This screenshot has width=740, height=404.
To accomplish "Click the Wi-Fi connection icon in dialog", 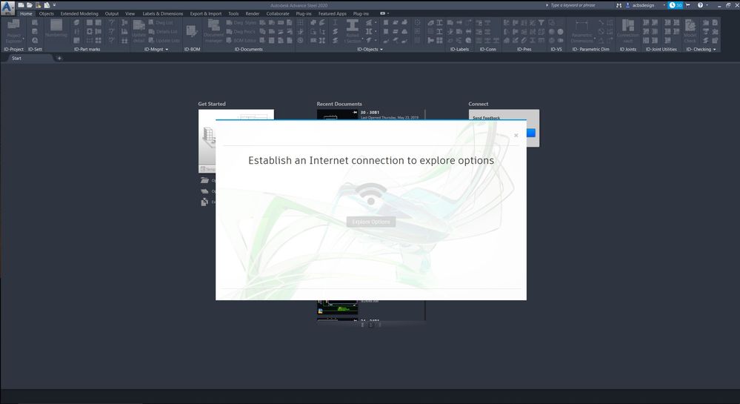I will point(371,193).
